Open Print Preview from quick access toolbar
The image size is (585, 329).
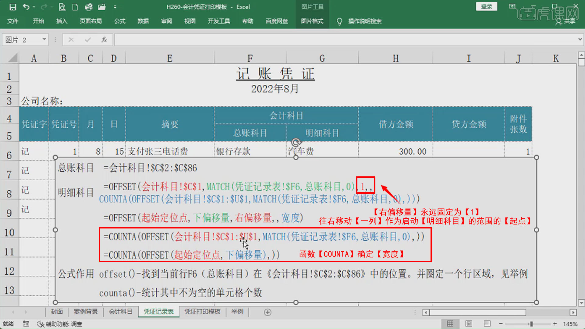pos(62,7)
